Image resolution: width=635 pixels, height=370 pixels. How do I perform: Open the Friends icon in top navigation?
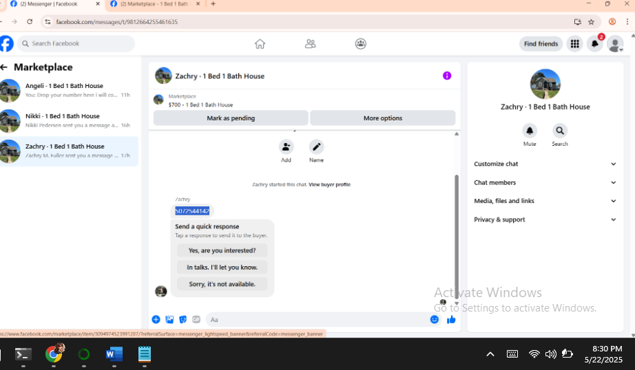(310, 44)
